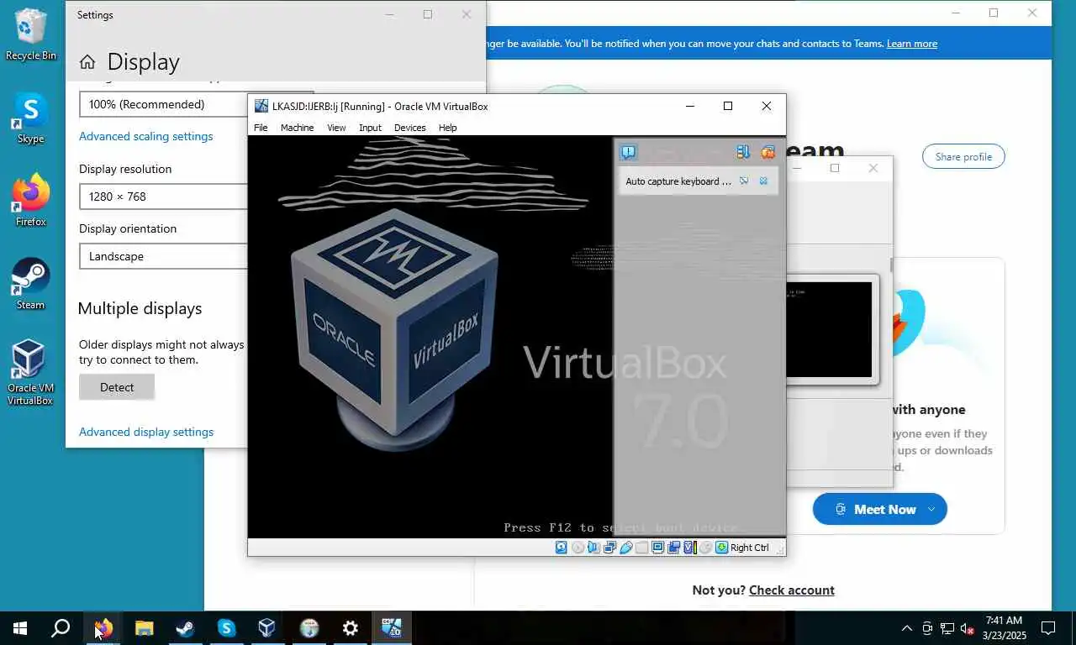The height and width of the screenshot is (645, 1076).
Task: Click the display indicator in VirtualBox status bar
Action: pos(658,548)
